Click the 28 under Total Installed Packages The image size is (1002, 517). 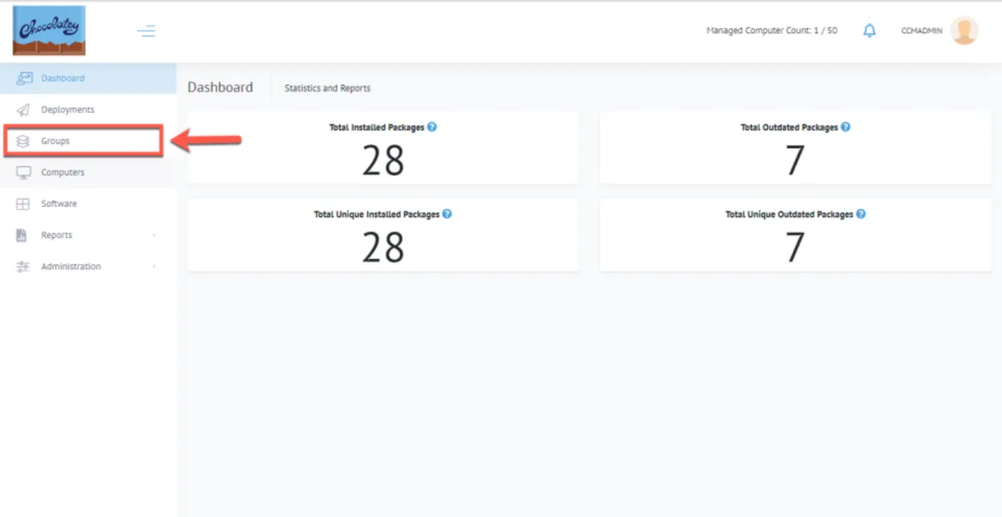click(x=383, y=160)
